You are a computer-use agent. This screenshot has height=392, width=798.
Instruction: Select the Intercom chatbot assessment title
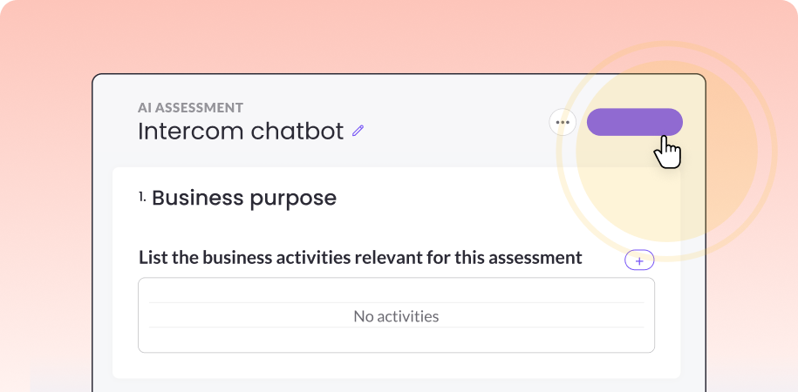tap(241, 132)
